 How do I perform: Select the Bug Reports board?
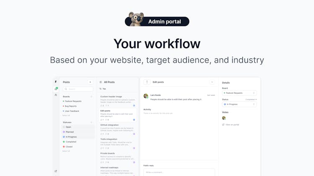(71, 106)
